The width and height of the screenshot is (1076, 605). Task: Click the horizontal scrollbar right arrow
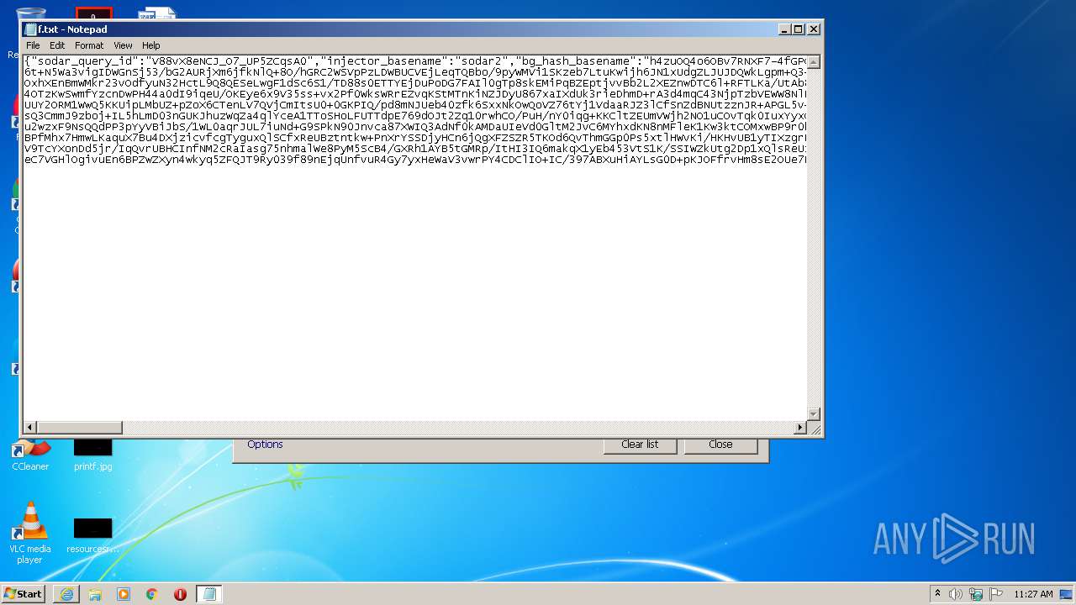tap(800, 428)
